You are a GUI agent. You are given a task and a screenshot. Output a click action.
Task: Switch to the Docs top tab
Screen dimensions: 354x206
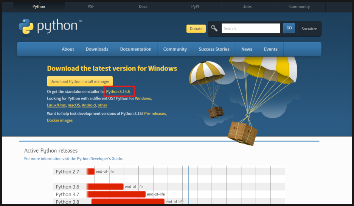tap(143, 6)
